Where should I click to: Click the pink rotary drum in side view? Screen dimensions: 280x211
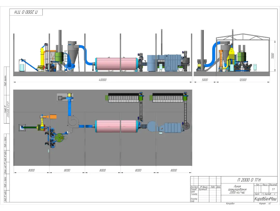116,64
